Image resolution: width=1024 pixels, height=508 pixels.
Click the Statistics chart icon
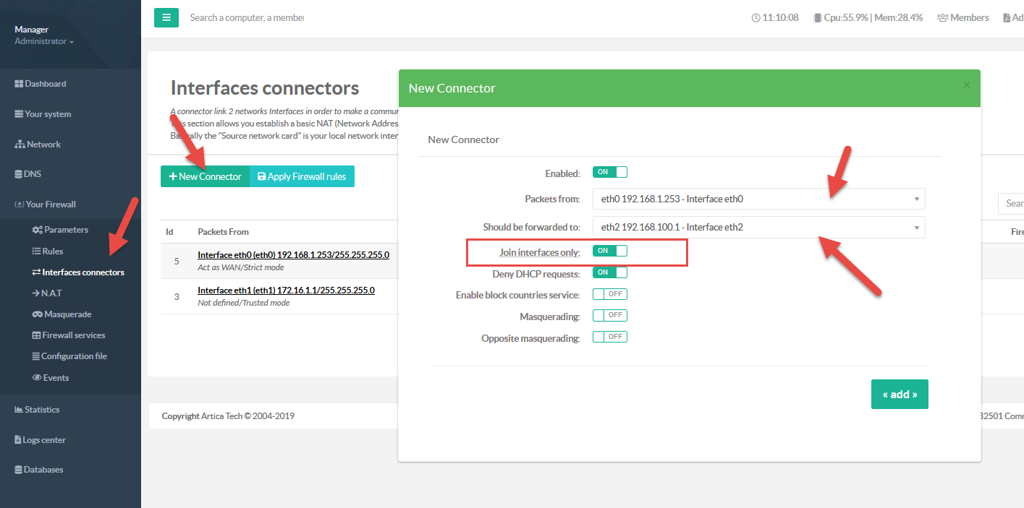point(19,410)
